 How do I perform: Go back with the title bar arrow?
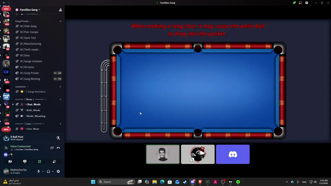pyautogui.click(x=4, y=3)
